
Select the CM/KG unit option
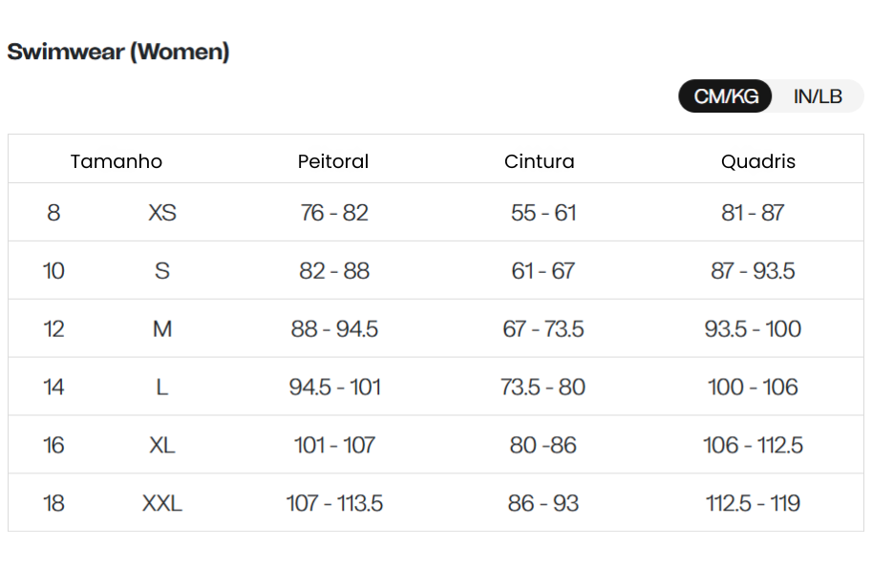click(726, 96)
